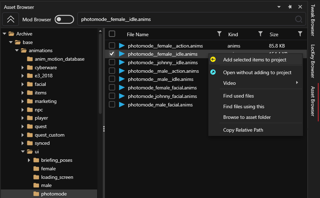Image resolution: width=320 pixels, height=198 pixels.
Task: Click the blue icon of photomode_johnny_facial.anims
Action: (122, 96)
